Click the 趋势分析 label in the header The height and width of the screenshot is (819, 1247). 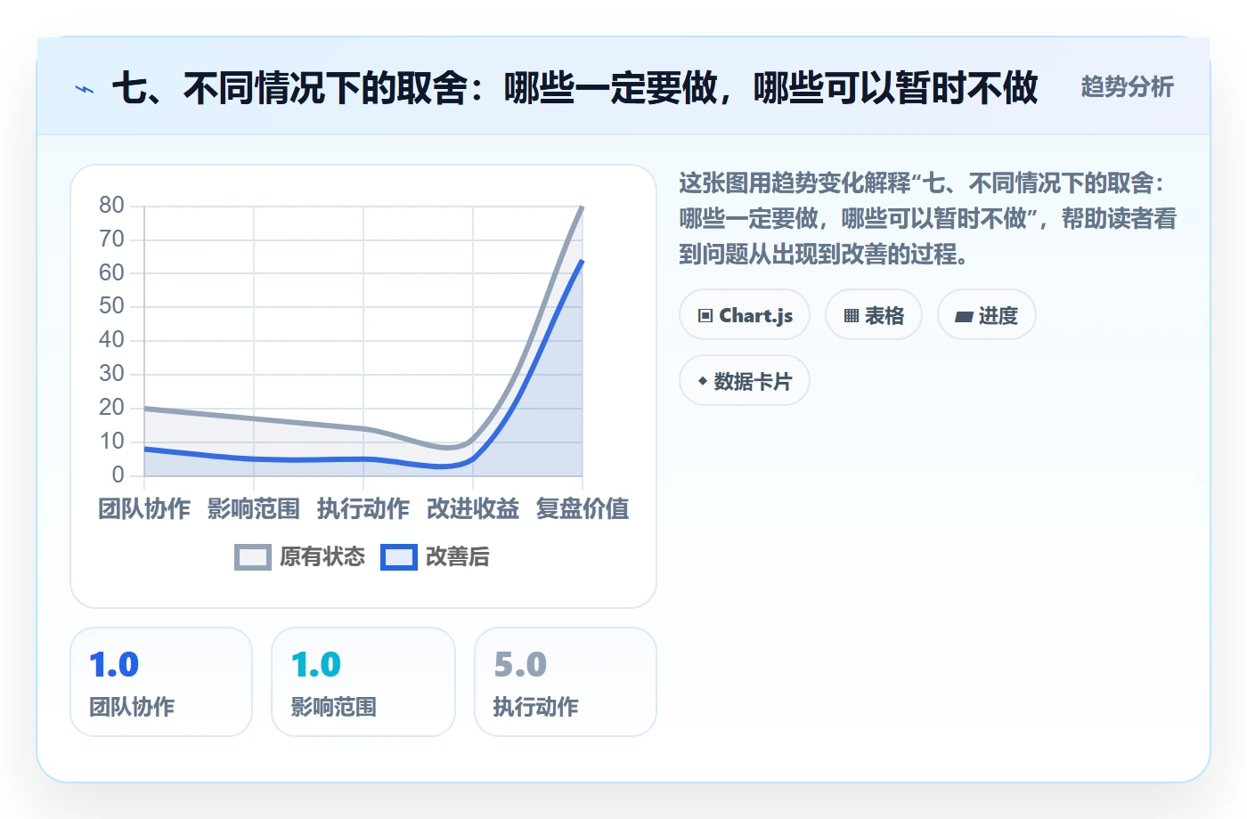1127,87
